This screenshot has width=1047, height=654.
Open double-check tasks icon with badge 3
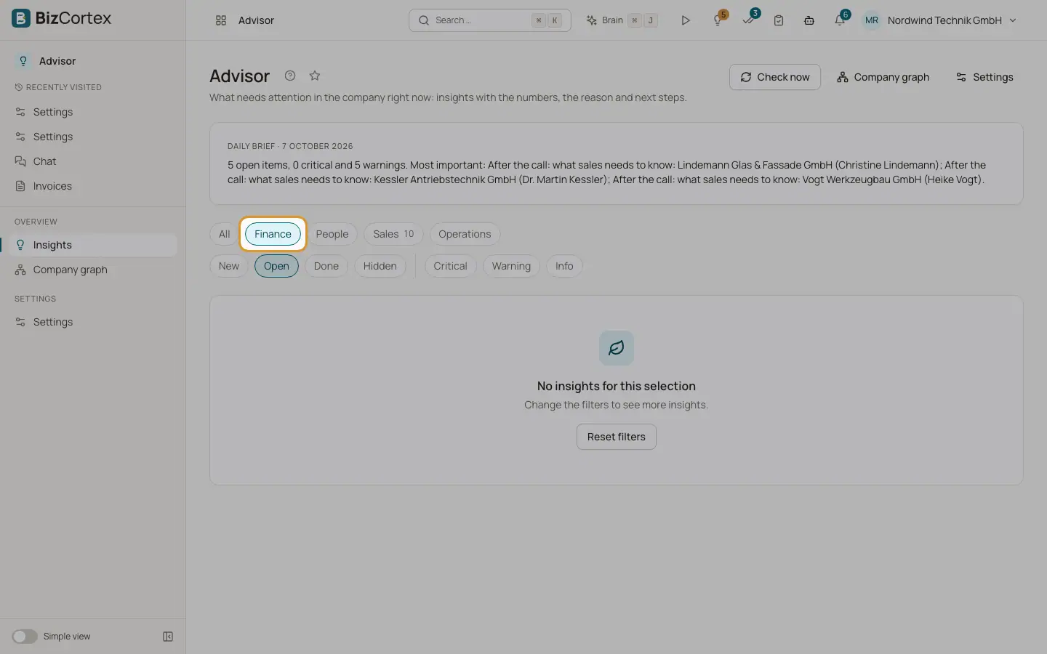(749, 20)
